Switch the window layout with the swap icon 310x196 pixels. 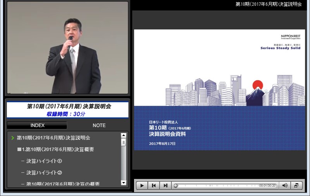(x=296, y=186)
